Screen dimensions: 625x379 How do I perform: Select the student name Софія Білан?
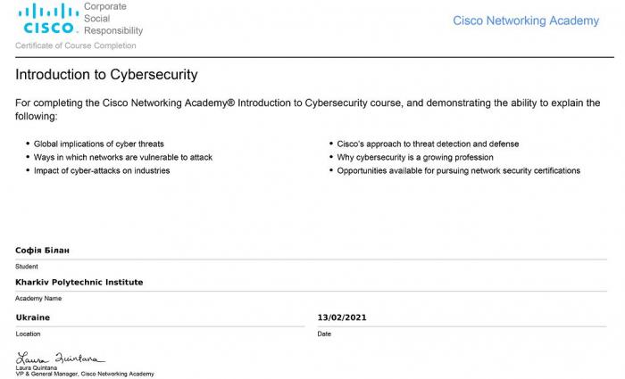coord(42,251)
